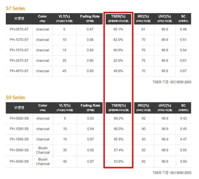Click TSER value 65.1%
The height and width of the screenshot is (179, 199).
[x=118, y=29]
